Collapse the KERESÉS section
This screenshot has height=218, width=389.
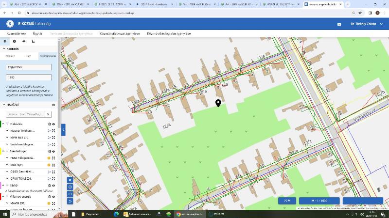(x=4, y=49)
